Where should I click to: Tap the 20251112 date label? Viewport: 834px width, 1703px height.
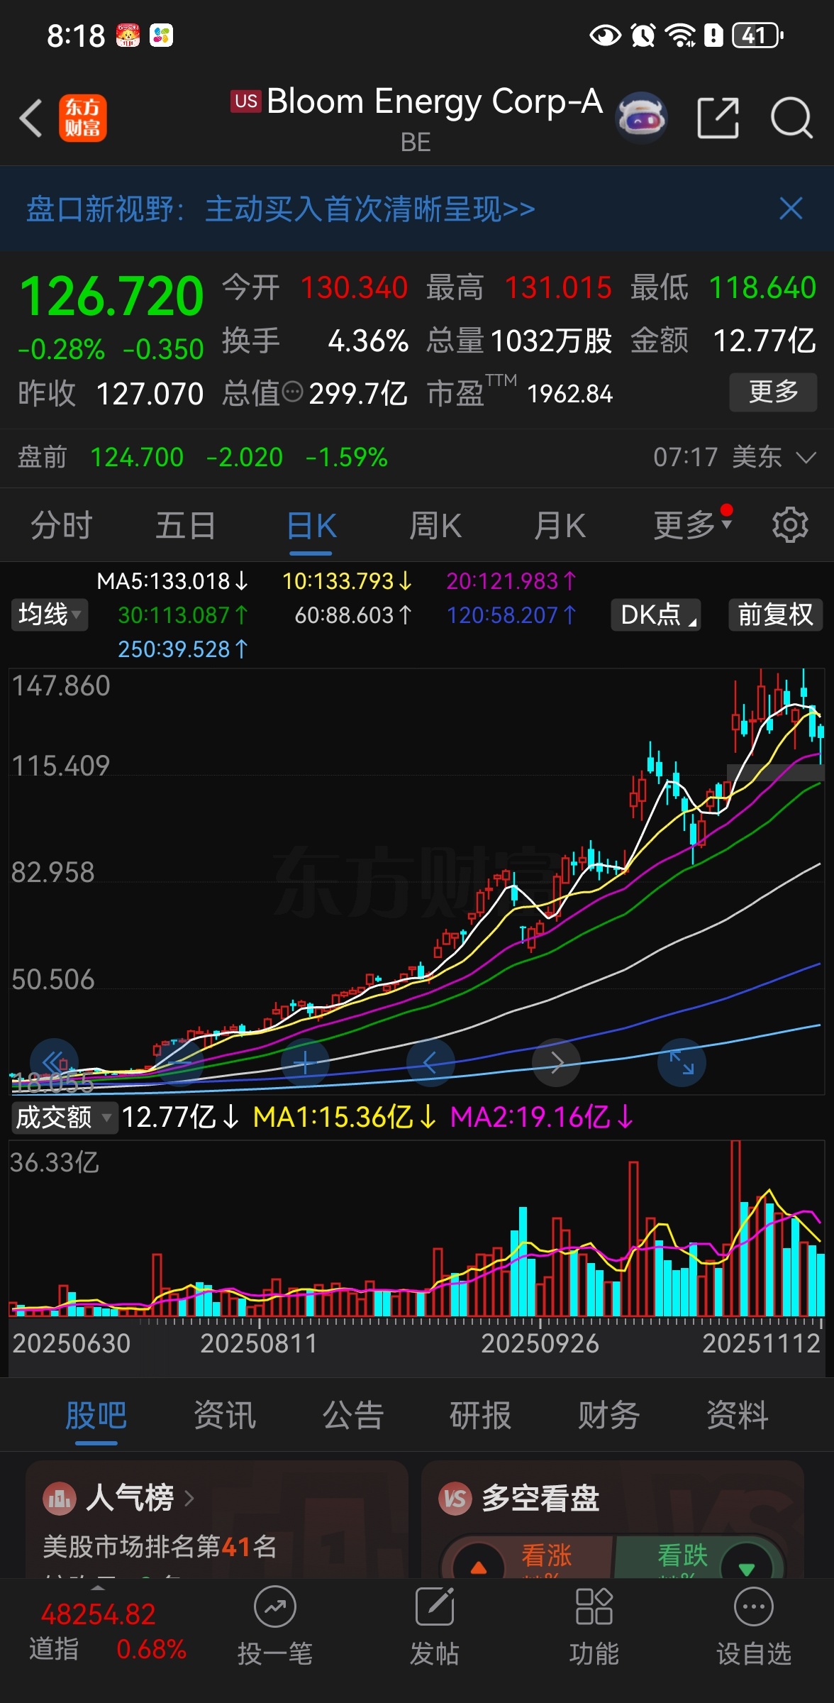point(761,1343)
